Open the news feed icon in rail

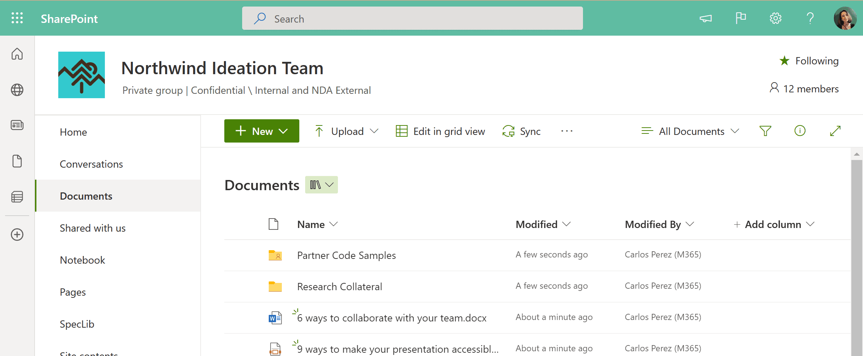[x=17, y=125]
